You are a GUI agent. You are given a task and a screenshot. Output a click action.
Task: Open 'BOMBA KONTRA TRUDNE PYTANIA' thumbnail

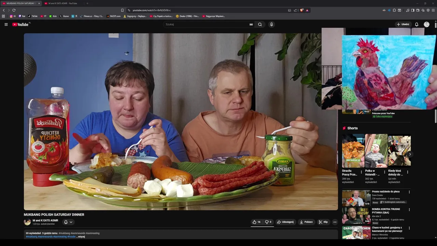[x=356, y=216]
